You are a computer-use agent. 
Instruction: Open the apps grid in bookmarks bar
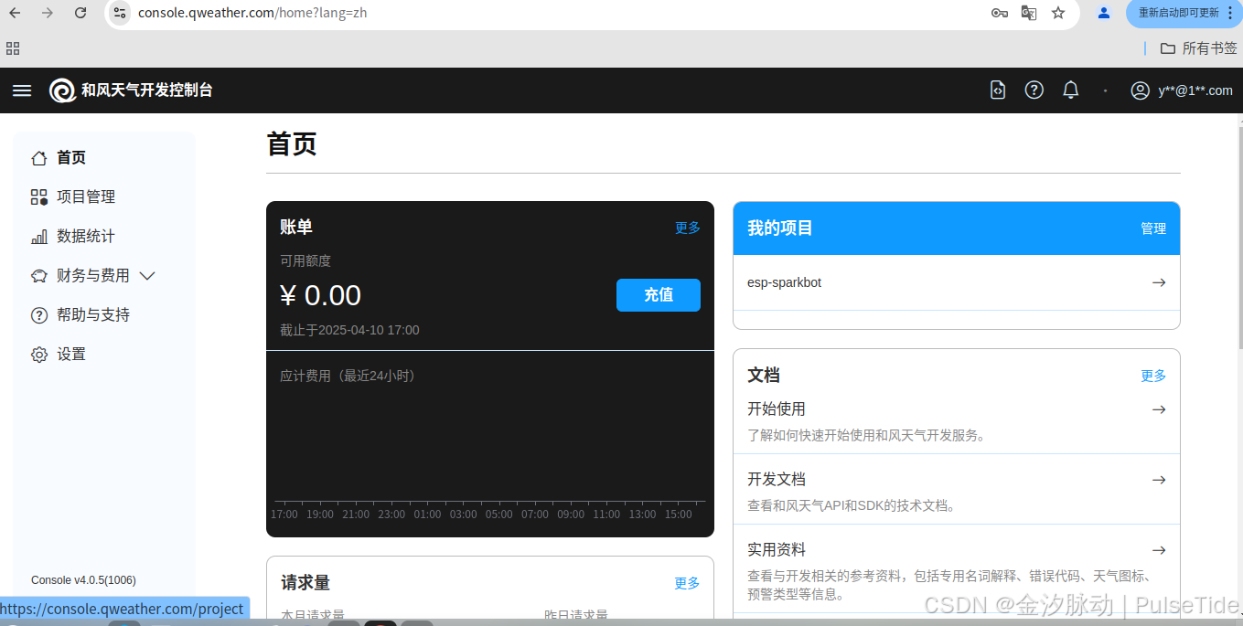click(x=13, y=48)
